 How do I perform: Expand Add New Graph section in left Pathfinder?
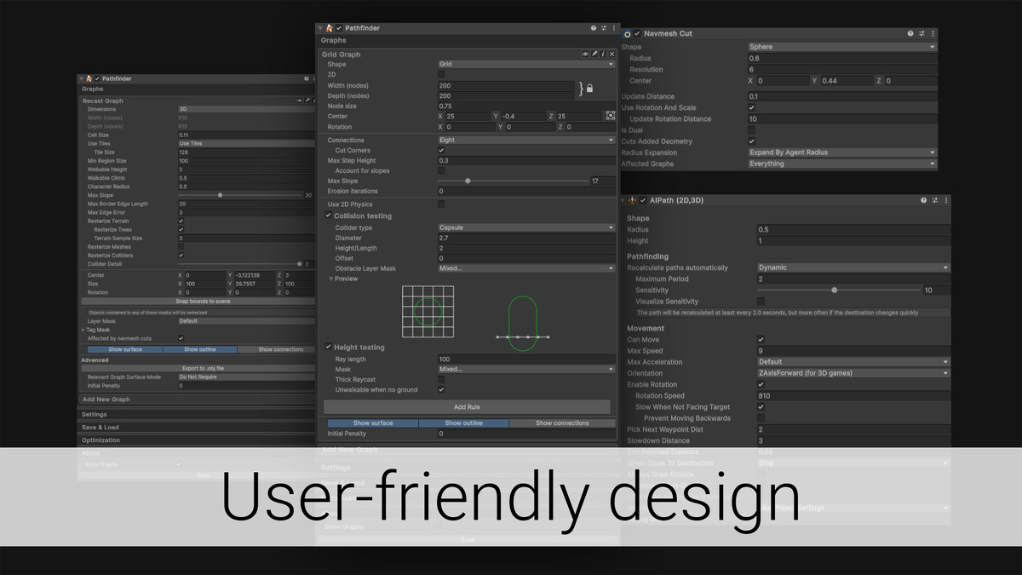[198, 400]
